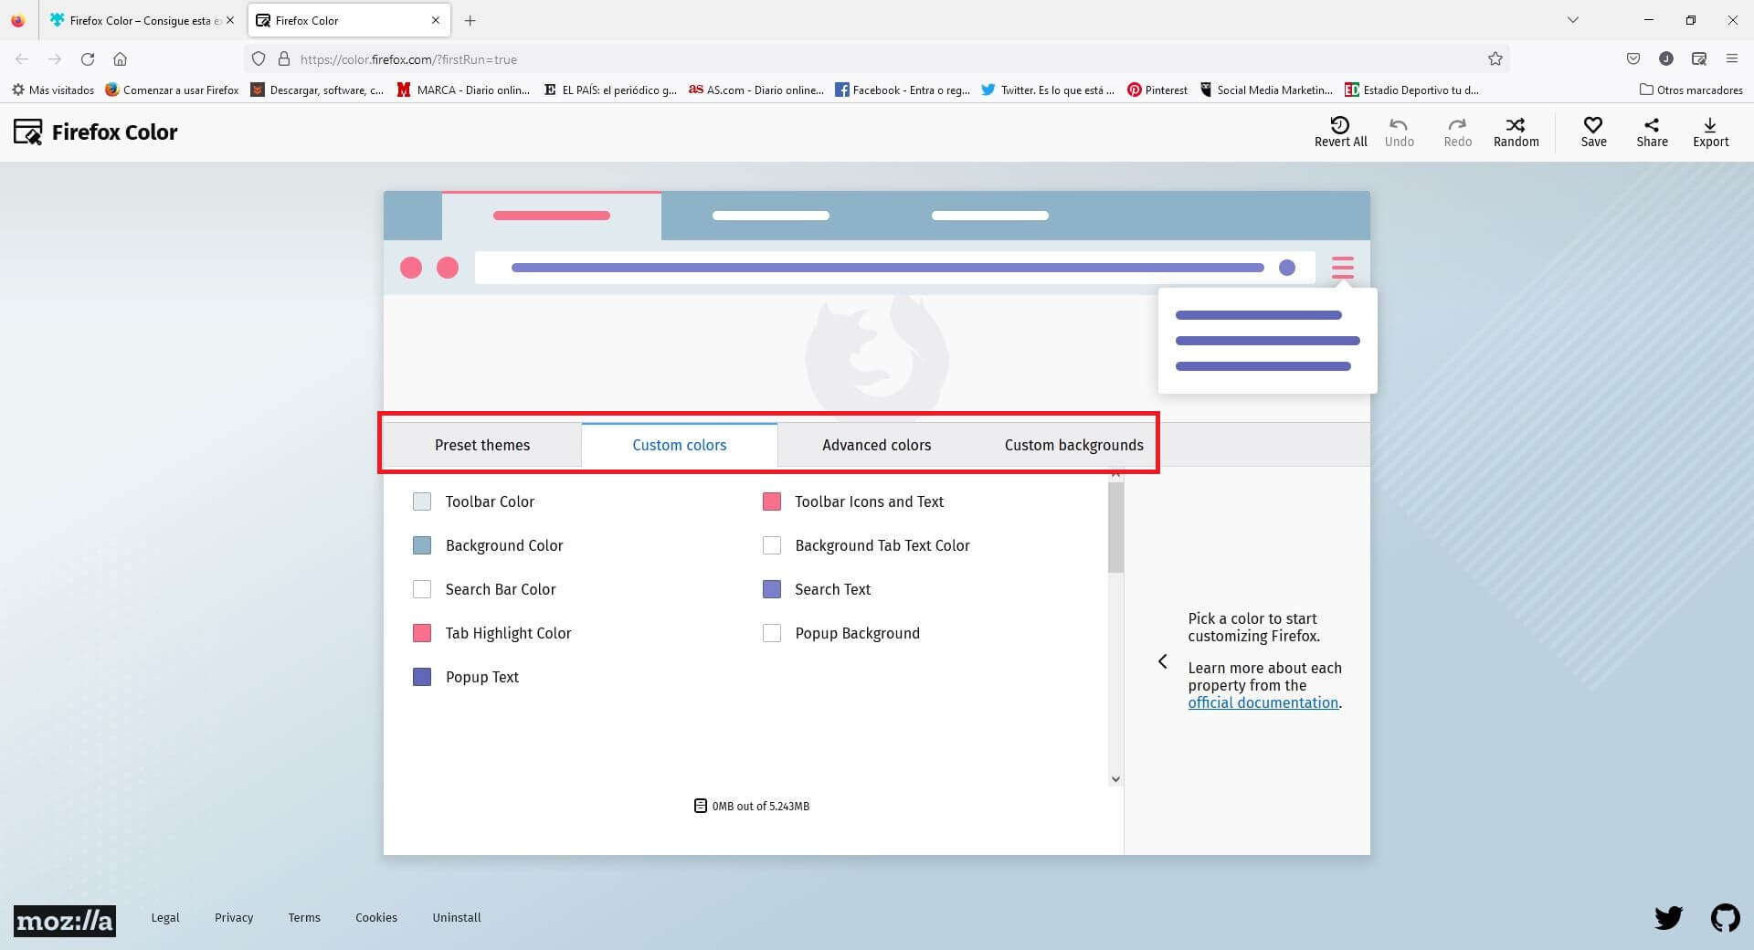The width and height of the screenshot is (1754, 950).
Task: Open the Pocket save icon
Action: 1633,59
